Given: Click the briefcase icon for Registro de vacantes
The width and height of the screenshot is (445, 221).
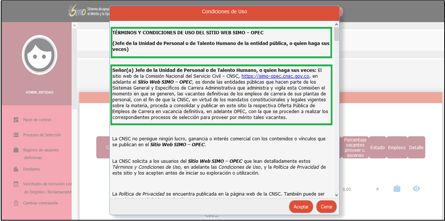Looking at the screenshot, I should 16,150.
